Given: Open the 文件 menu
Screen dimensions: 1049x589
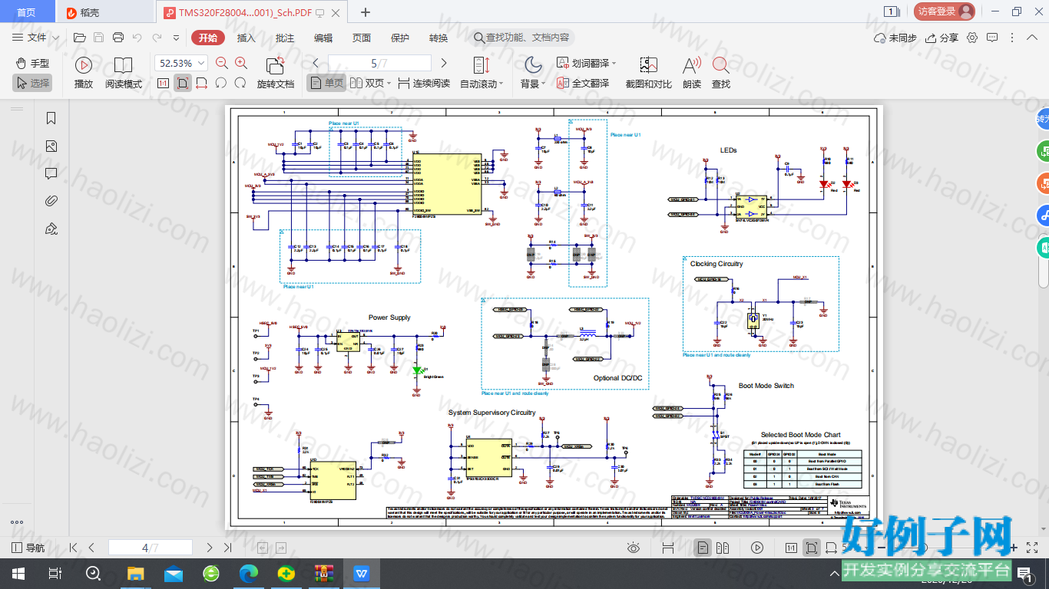Looking at the screenshot, I should [x=35, y=38].
